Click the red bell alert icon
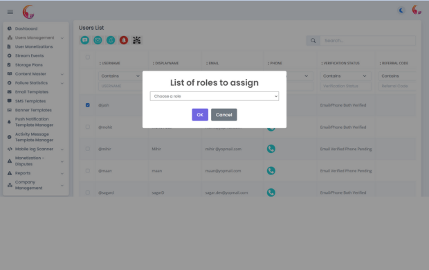Screen dimensions: 429x270 click(x=124, y=40)
